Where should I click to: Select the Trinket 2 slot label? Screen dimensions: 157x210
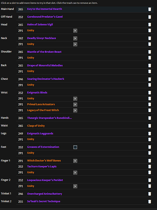coord(6,201)
